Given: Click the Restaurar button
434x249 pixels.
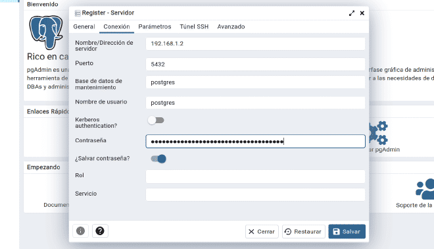Looking at the screenshot, I should point(304,231).
